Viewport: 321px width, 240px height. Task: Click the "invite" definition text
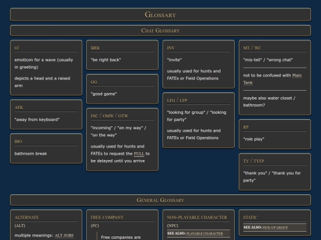[x=174, y=60]
